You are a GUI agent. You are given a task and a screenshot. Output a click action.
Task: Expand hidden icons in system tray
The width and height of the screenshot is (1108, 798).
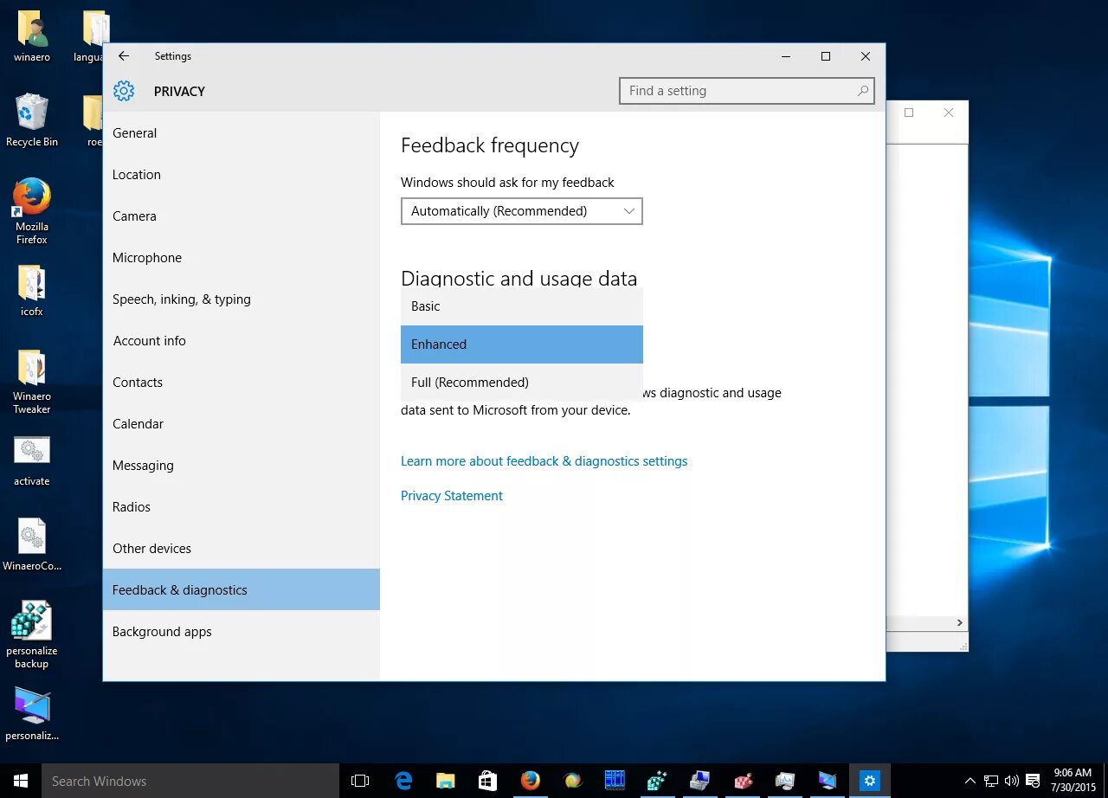tap(970, 780)
